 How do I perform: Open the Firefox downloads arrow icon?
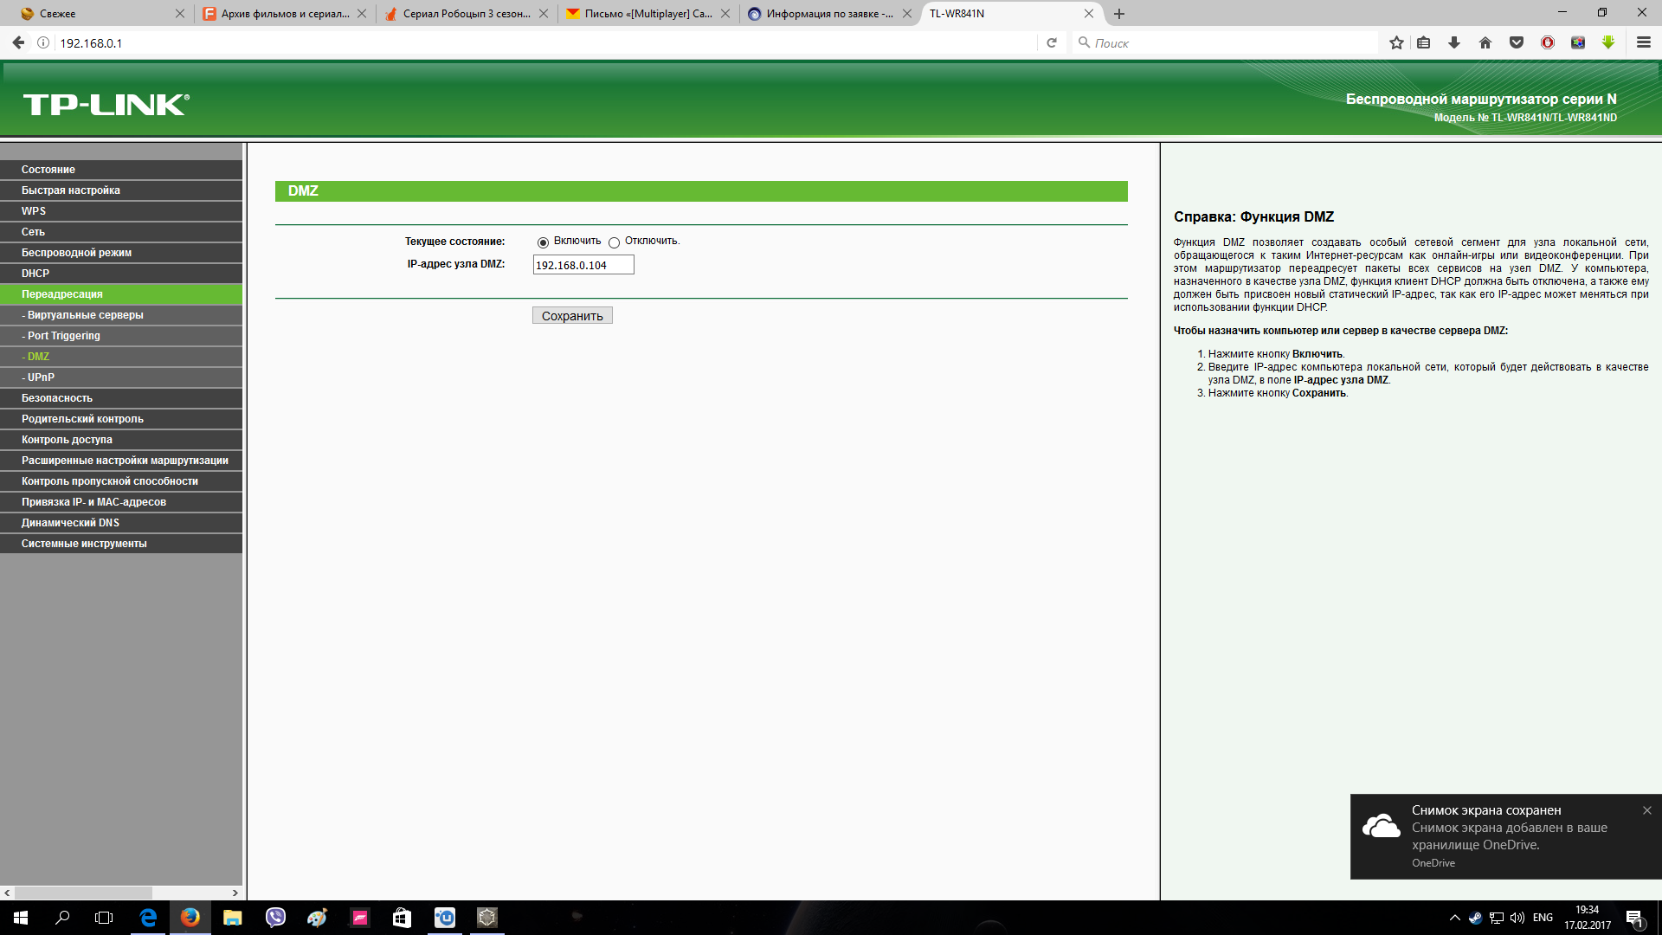coord(1454,42)
